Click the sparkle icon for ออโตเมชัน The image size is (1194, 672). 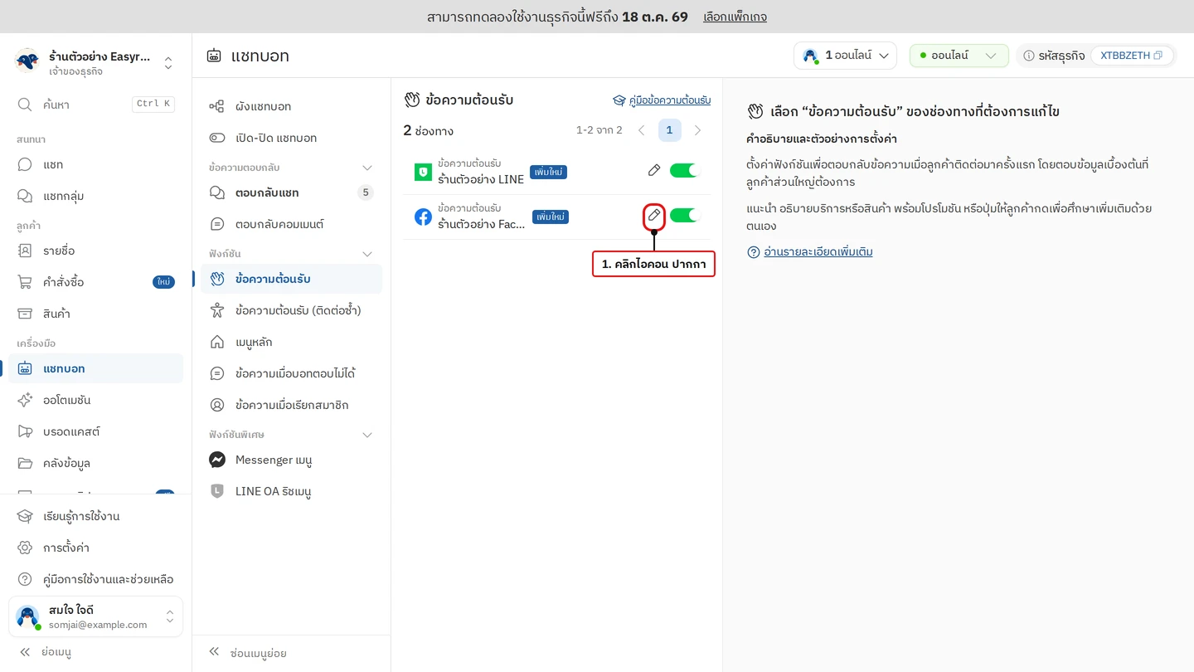(25, 400)
